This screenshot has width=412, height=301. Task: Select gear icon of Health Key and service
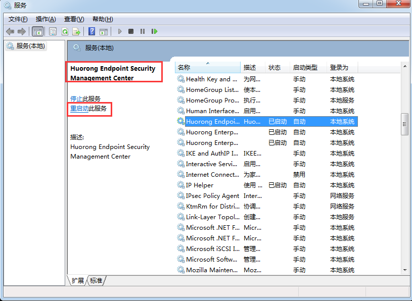(x=180, y=79)
